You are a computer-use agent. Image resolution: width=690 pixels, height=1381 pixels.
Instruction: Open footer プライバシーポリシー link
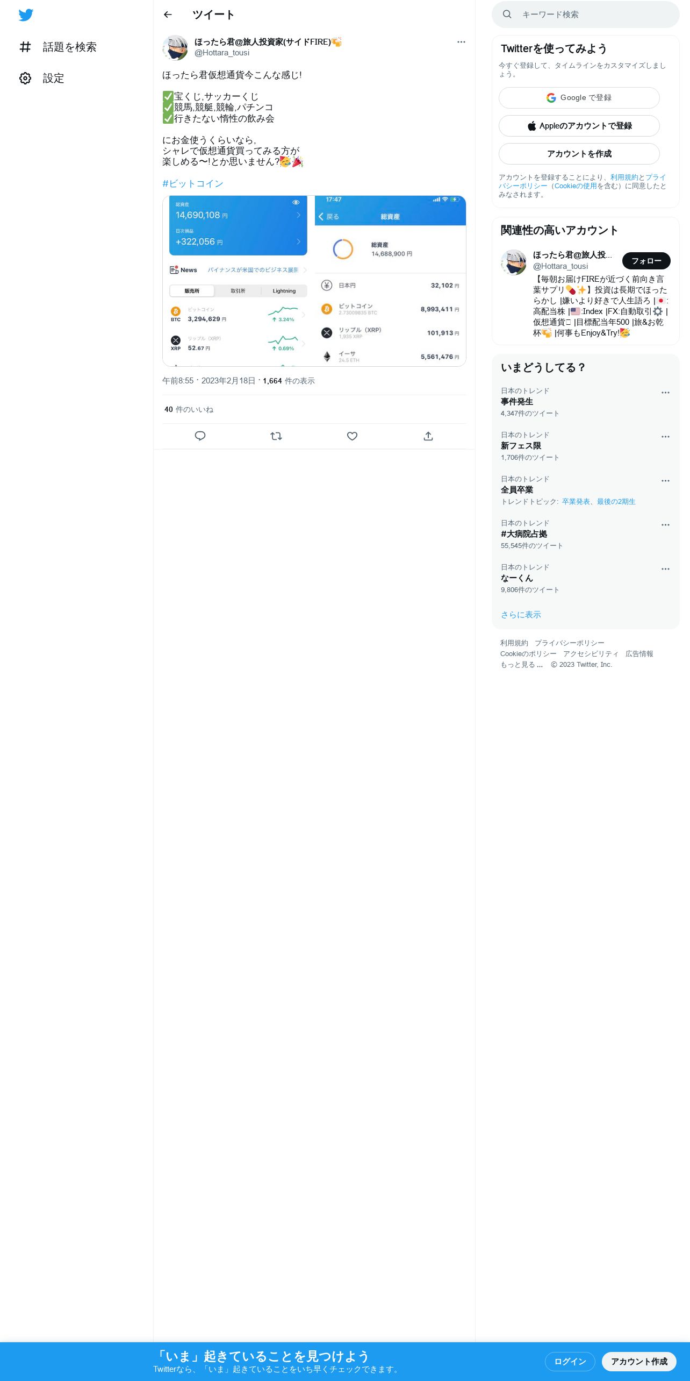(570, 643)
